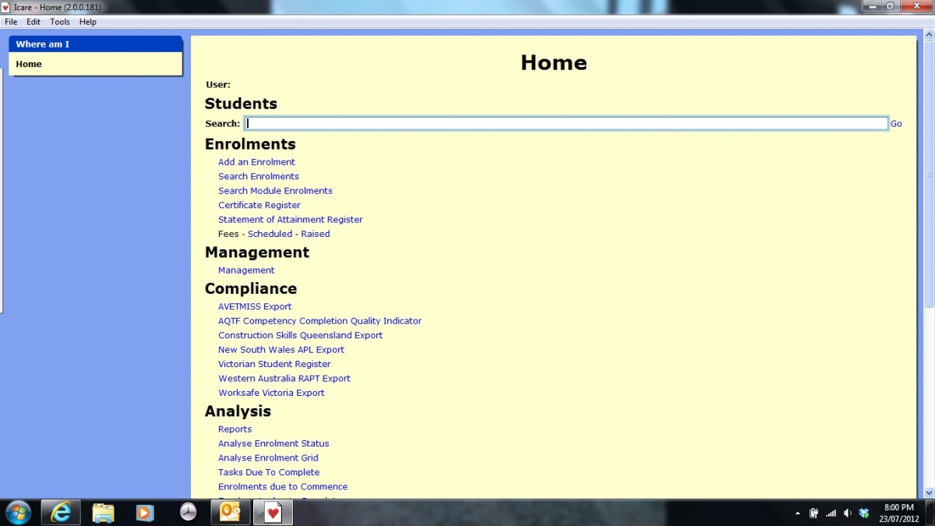Open Windows Media Player from taskbar

tap(145, 512)
